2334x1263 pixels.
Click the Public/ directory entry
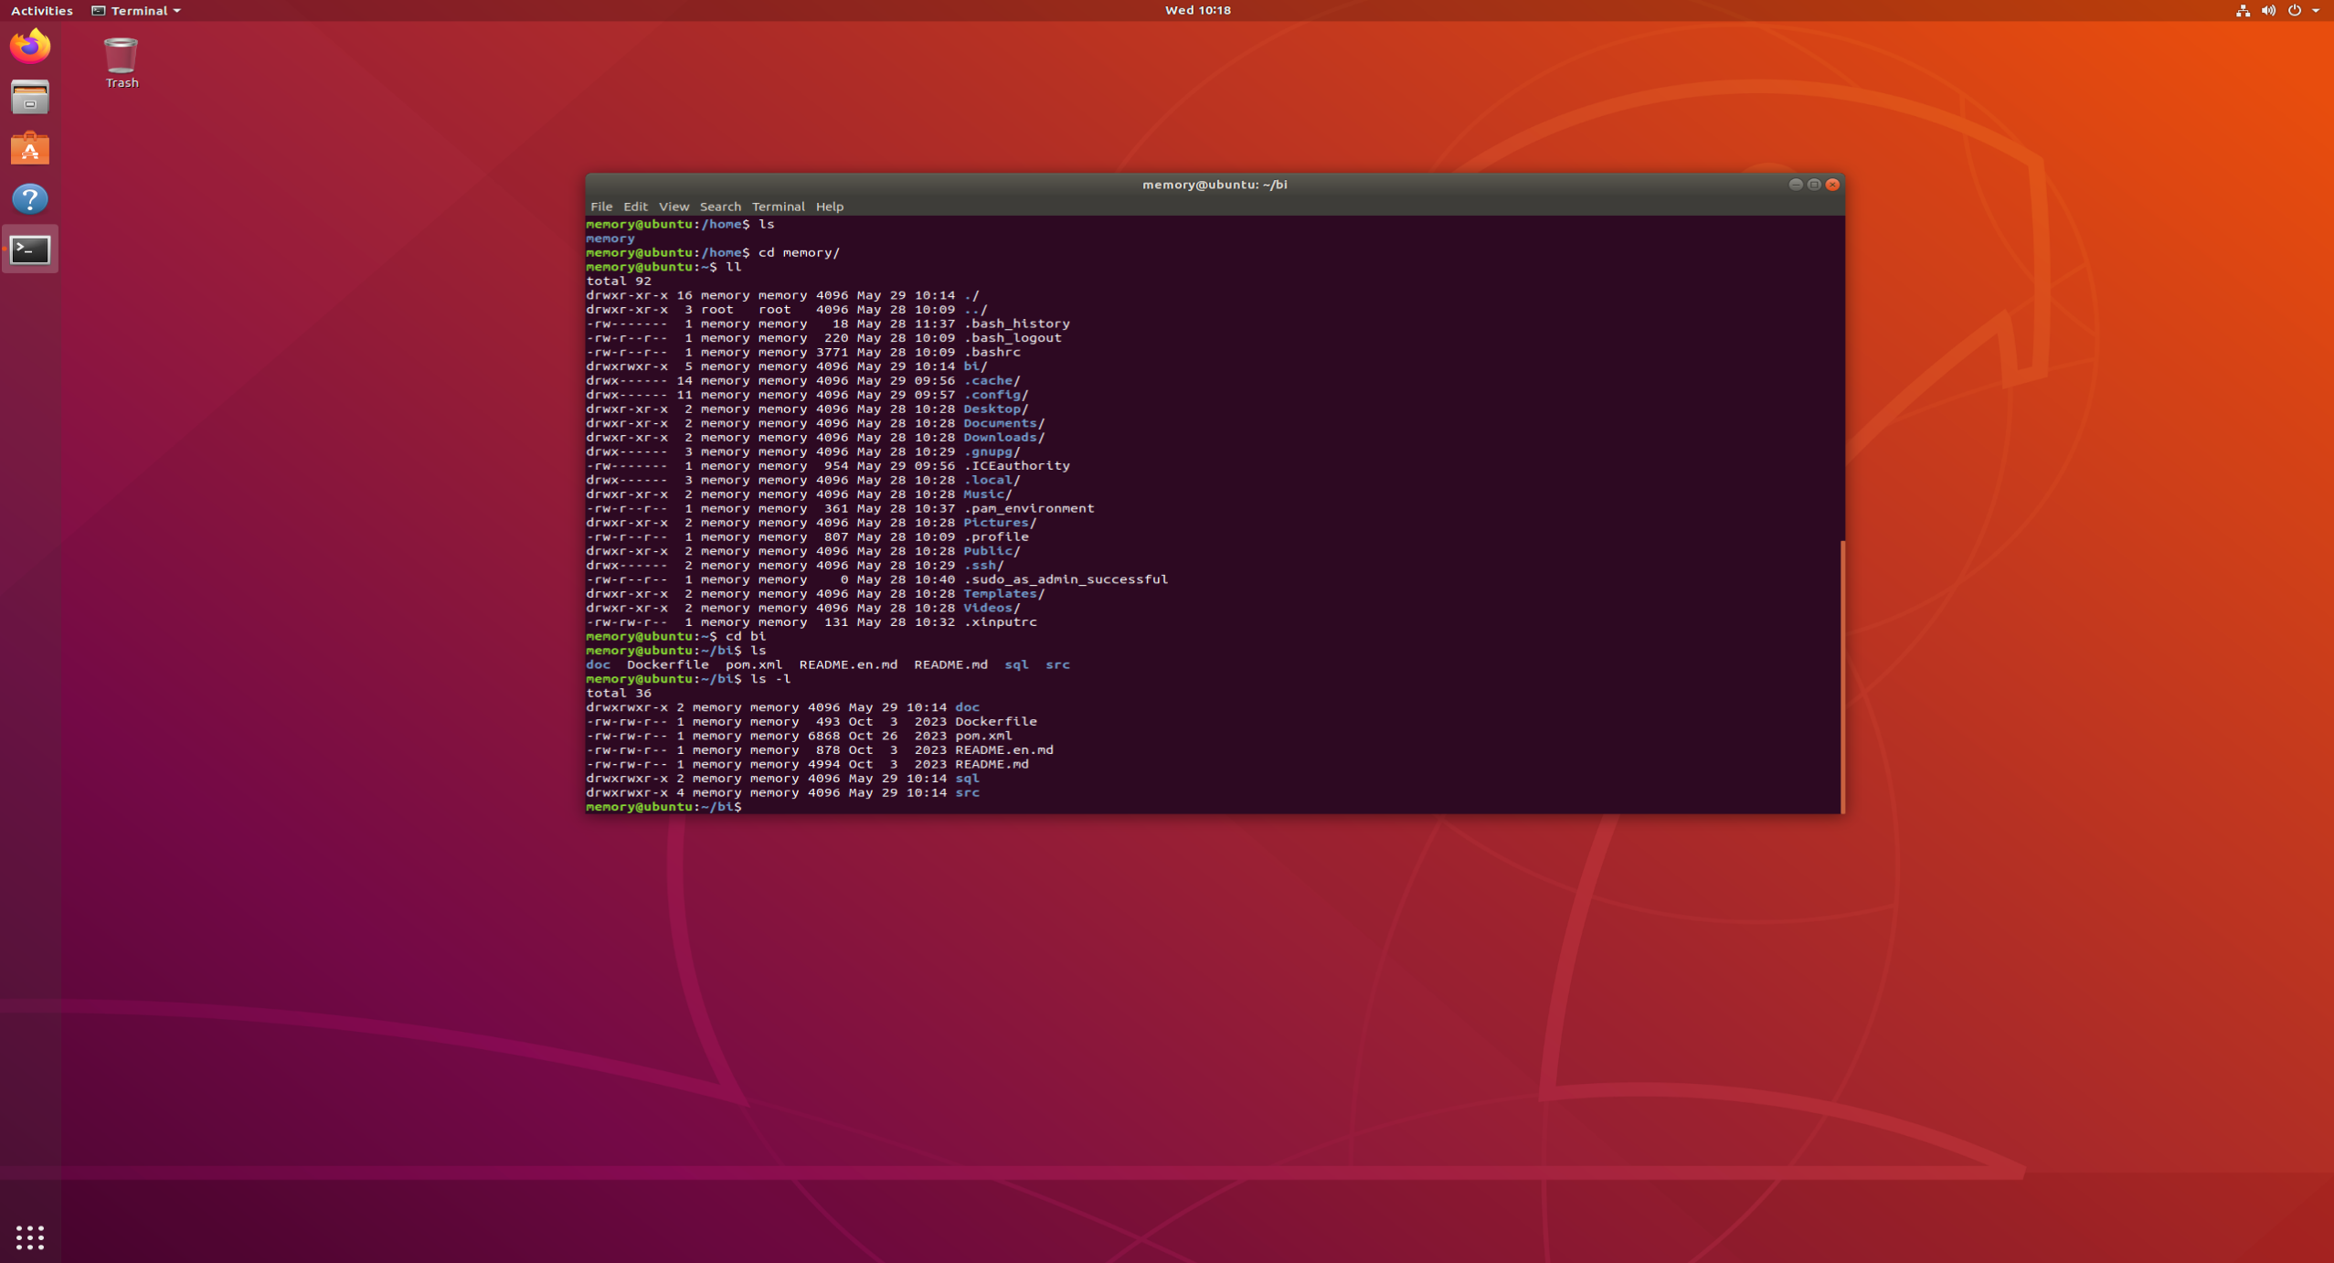(x=992, y=551)
